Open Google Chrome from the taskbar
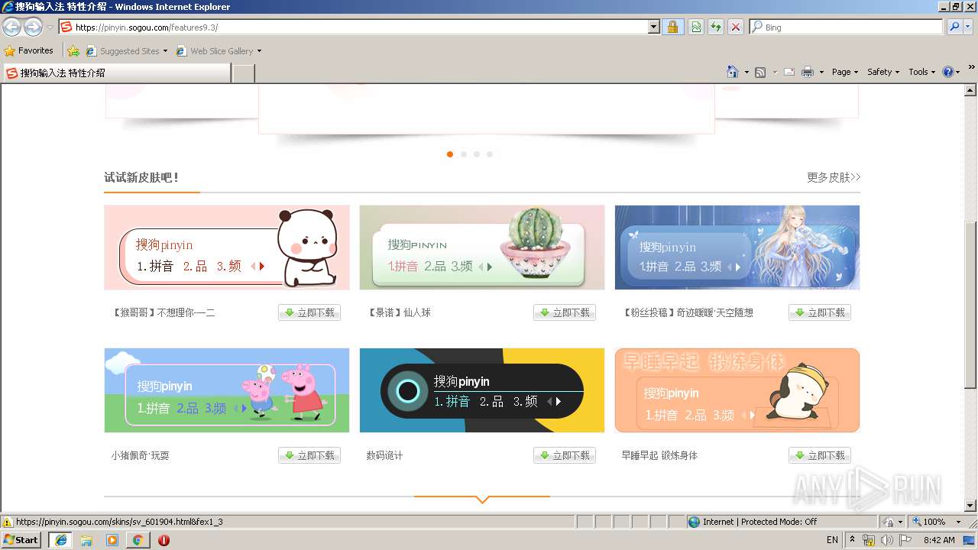The image size is (978, 550). click(138, 540)
